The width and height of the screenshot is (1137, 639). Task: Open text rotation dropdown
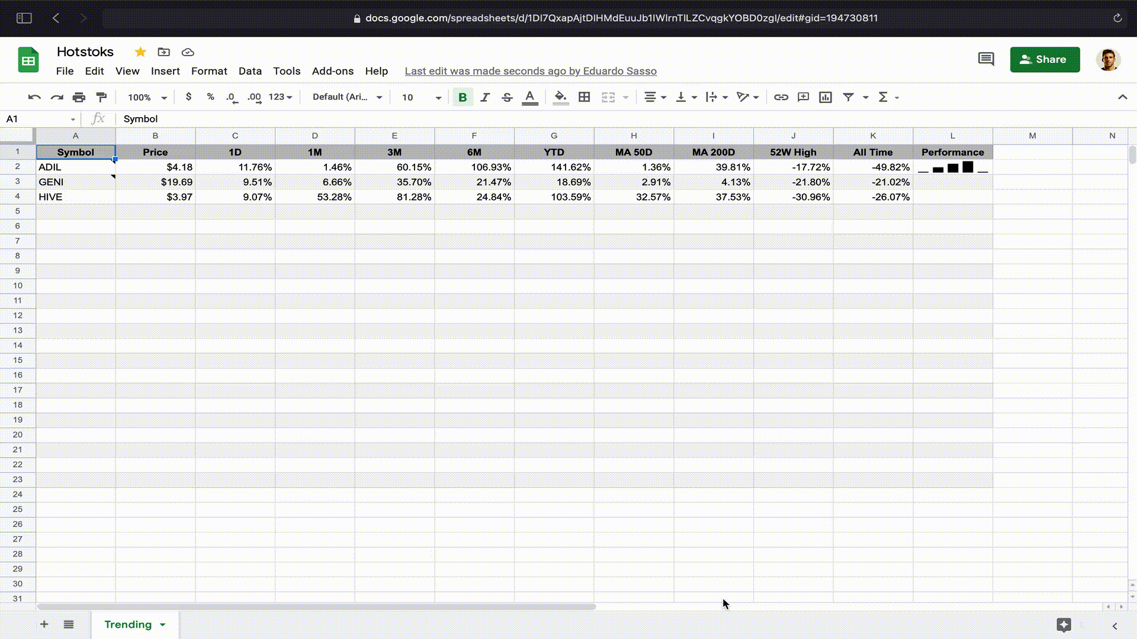point(747,97)
